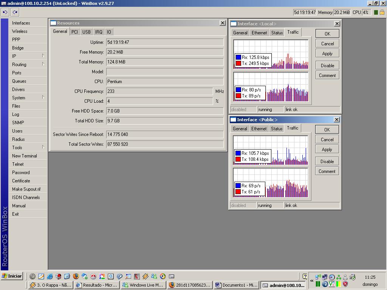Click the green status square beside the padlock

point(376,12)
